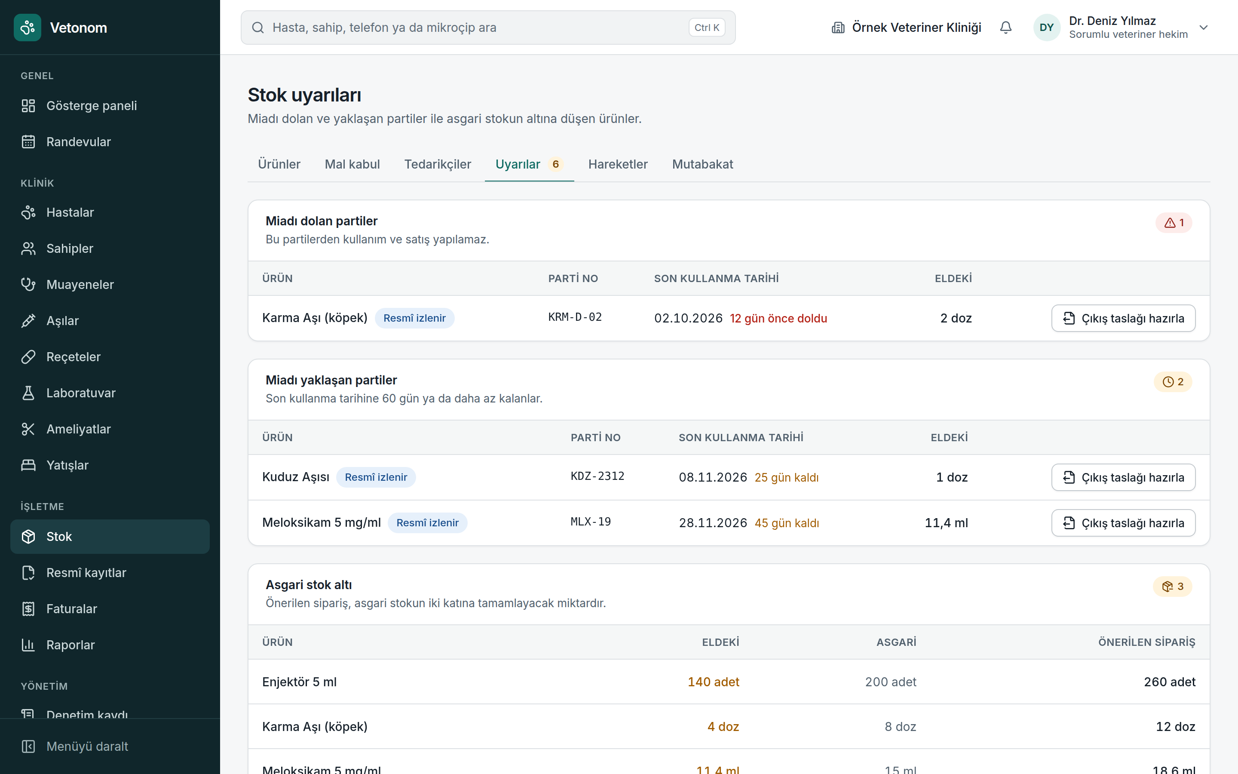Click the notifications bell icon
The height and width of the screenshot is (774, 1238).
click(1006, 28)
